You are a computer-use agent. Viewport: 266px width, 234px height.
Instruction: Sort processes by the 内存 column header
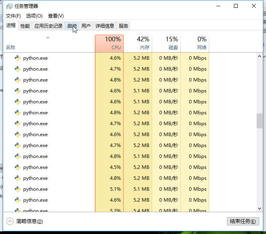click(x=138, y=43)
